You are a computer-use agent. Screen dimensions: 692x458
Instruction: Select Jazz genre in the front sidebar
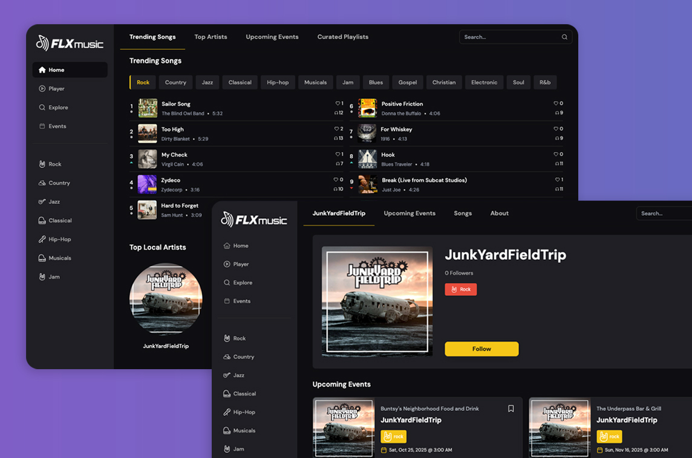point(240,375)
